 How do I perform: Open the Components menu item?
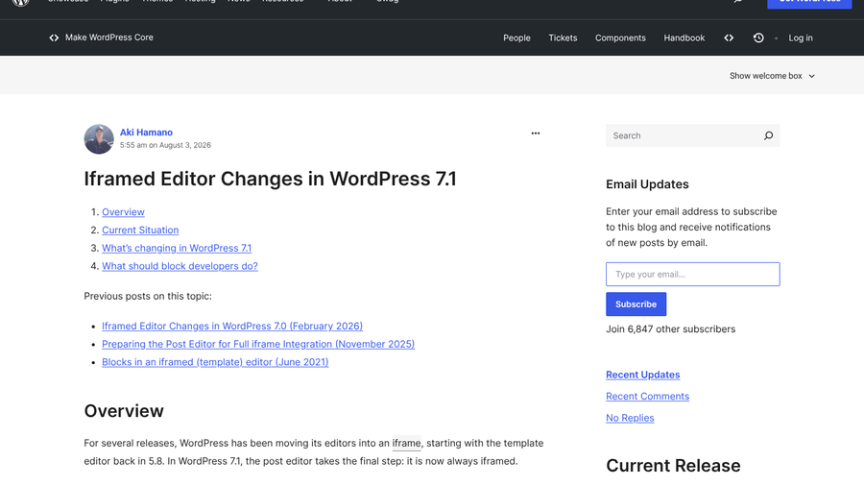click(620, 38)
